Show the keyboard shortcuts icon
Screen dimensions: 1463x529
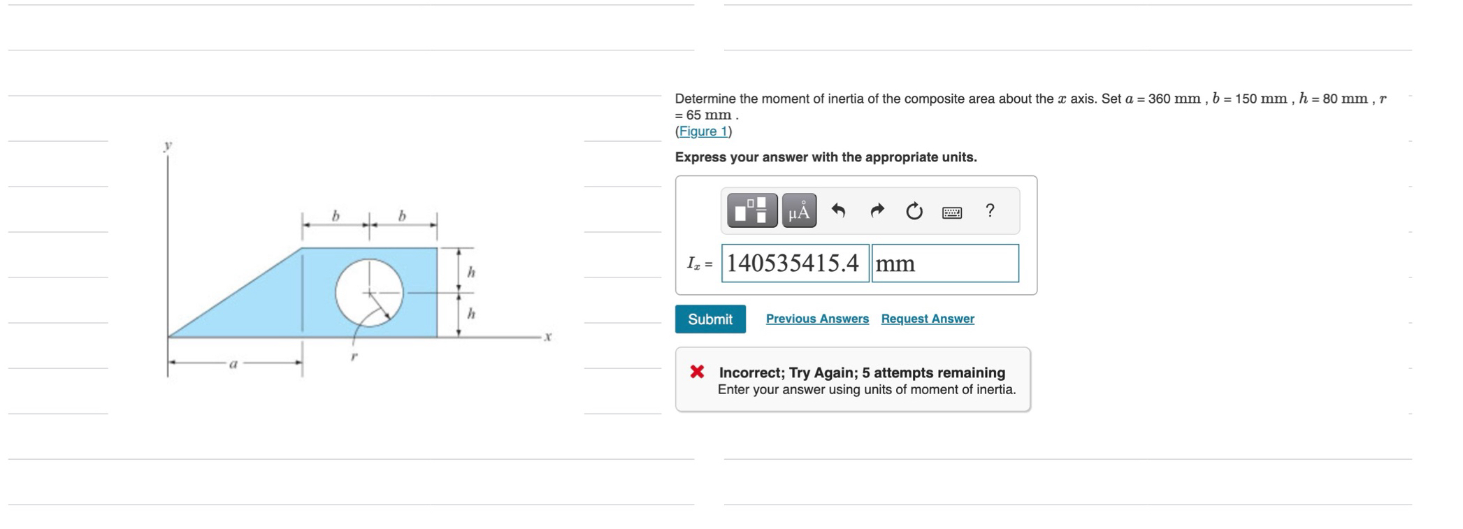click(x=952, y=212)
